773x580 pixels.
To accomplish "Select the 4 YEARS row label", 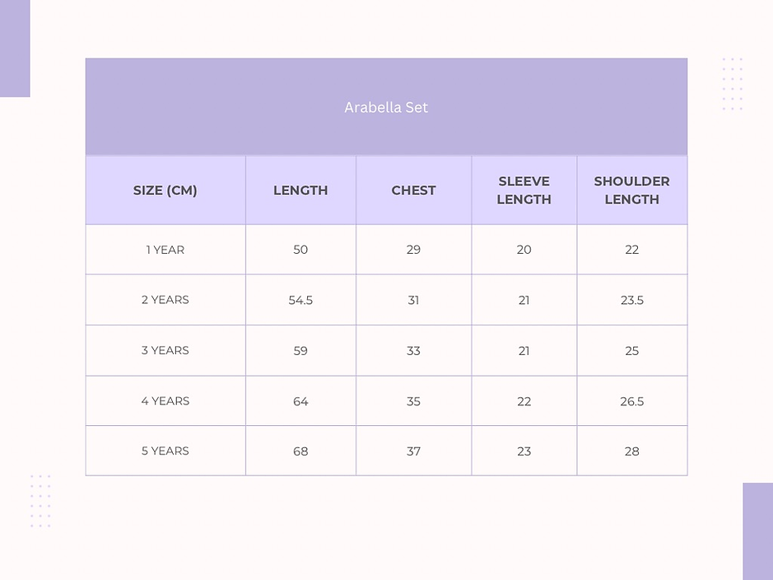I will click(x=165, y=401).
